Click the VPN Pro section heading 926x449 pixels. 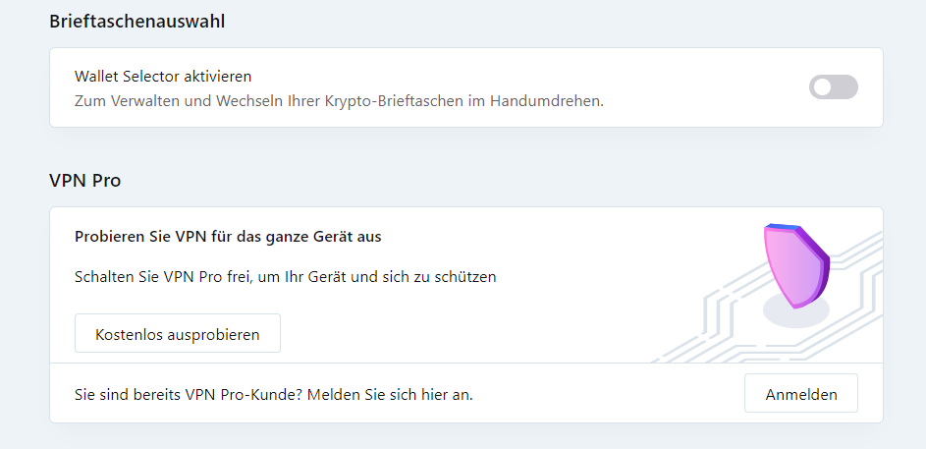point(85,180)
